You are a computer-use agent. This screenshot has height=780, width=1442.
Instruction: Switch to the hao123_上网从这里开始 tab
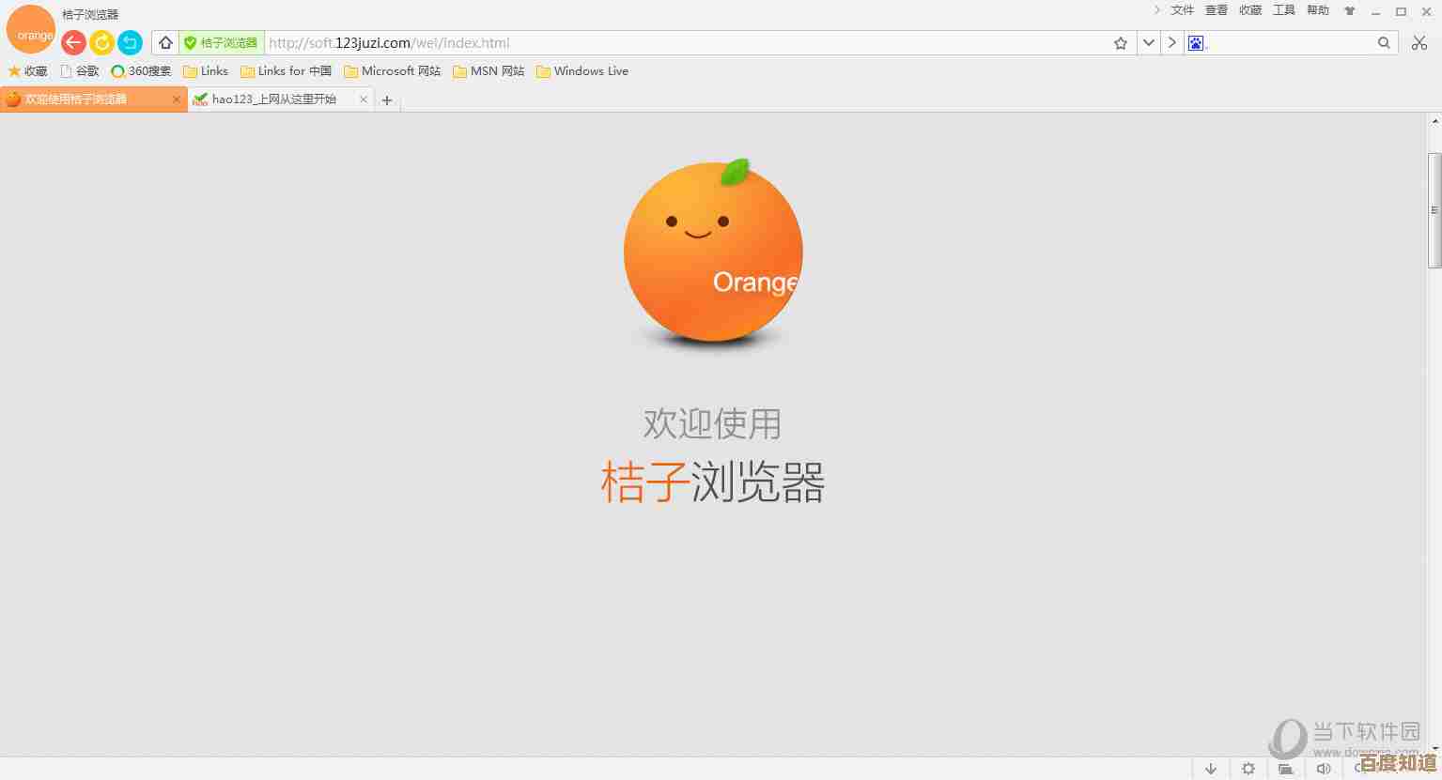[x=272, y=99]
